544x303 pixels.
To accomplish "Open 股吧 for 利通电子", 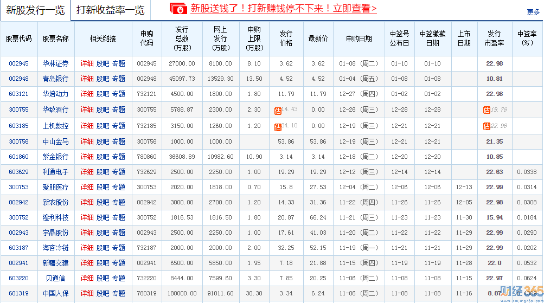I will coord(103,172).
